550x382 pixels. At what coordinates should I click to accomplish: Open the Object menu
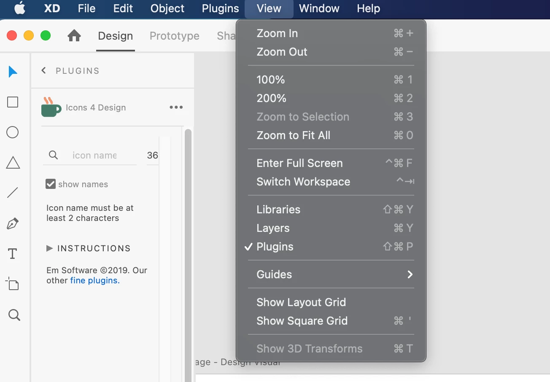[167, 8]
